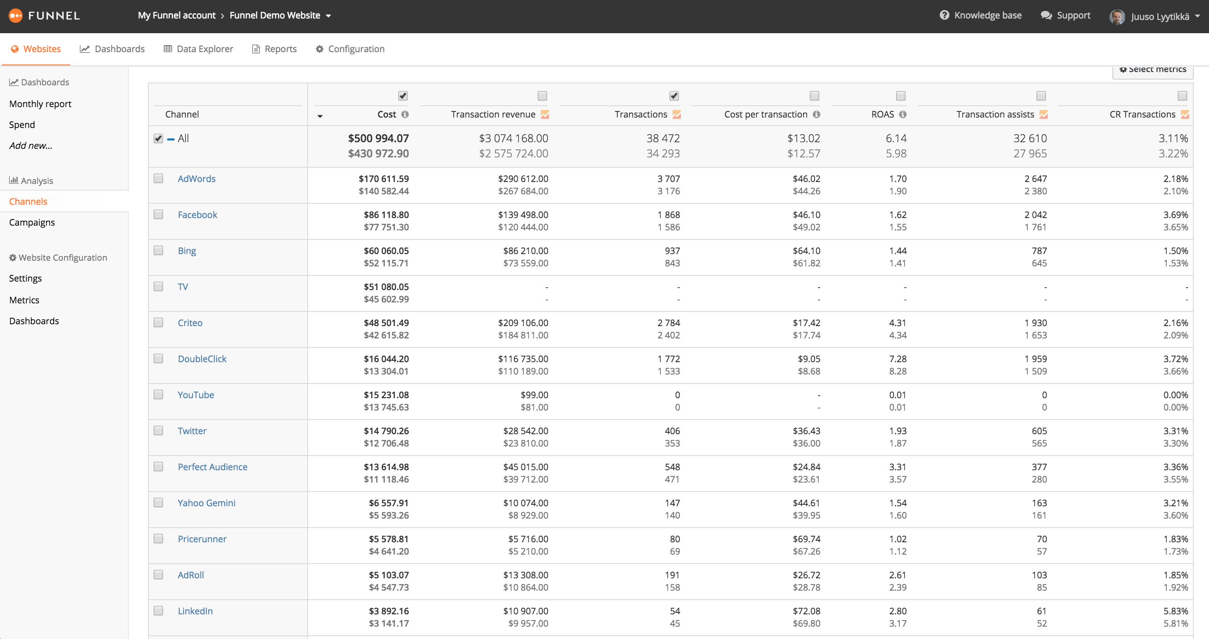Click the Analytics icon beside Transactions header
Viewport: 1209px width, 639px height.
click(x=677, y=114)
